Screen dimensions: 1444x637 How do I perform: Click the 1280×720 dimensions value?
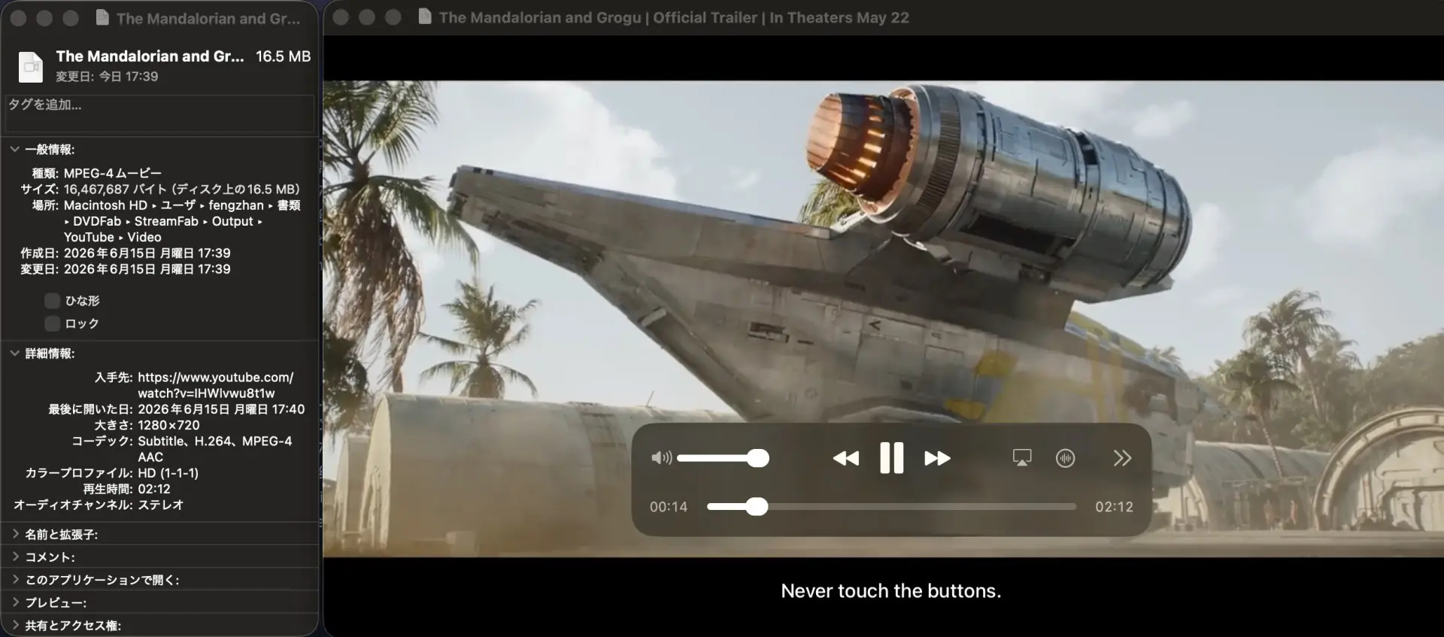click(168, 425)
